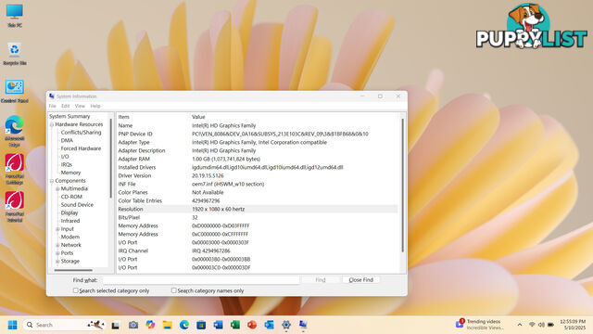593x334 pixels.
Task: Click the taskbar Search box
Action: [x=64, y=325]
